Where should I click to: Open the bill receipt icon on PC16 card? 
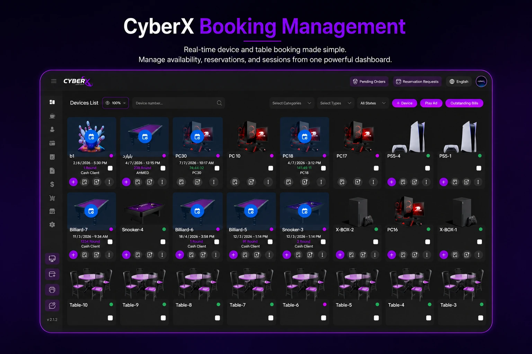pos(415,255)
